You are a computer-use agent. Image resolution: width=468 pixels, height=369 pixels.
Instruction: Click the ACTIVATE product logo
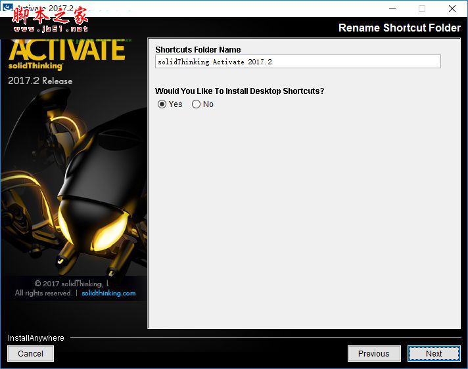(67, 50)
